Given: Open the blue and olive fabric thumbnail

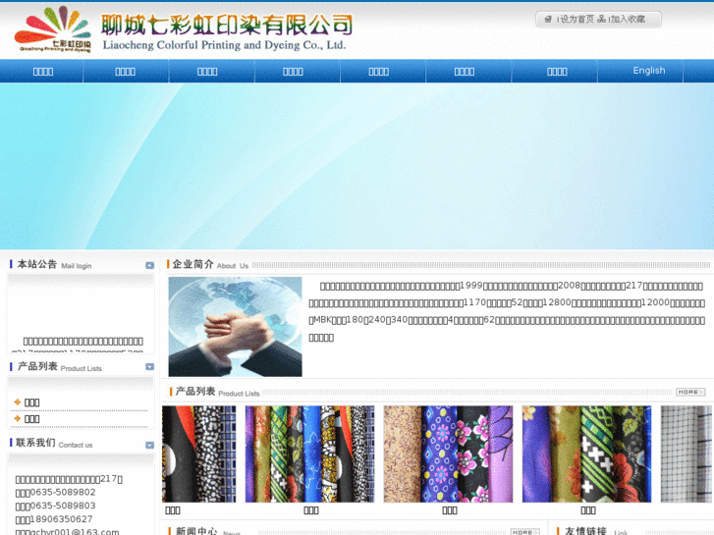Looking at the screenshot, I should [x=586, y=454].
